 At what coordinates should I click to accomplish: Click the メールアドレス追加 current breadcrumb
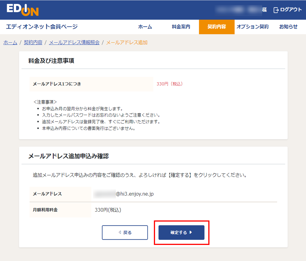point(127,43)
